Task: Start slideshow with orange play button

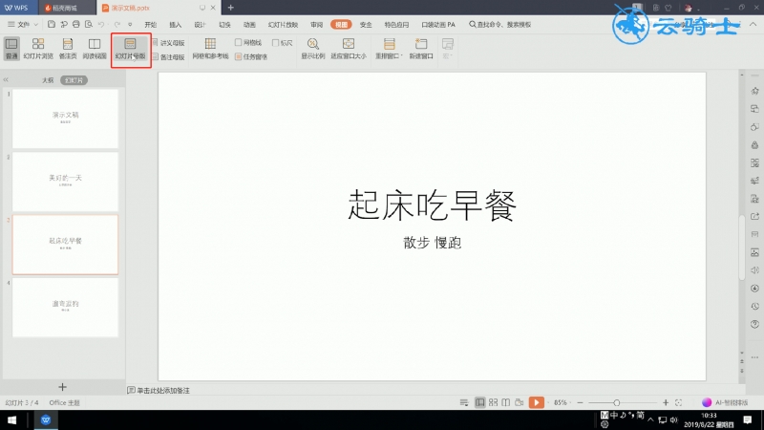Action: [537, 402]
